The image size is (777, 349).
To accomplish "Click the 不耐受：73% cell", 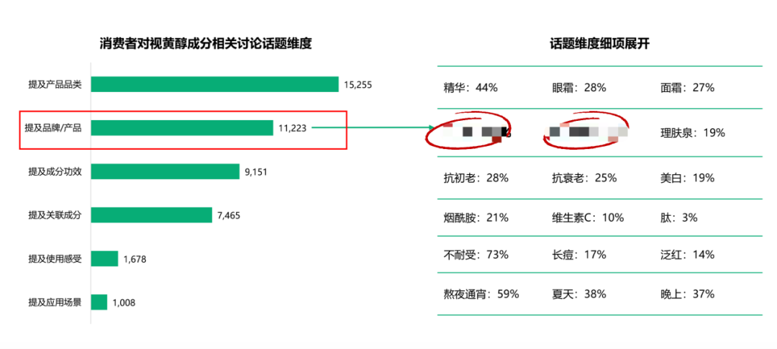I will pos(476,255).
